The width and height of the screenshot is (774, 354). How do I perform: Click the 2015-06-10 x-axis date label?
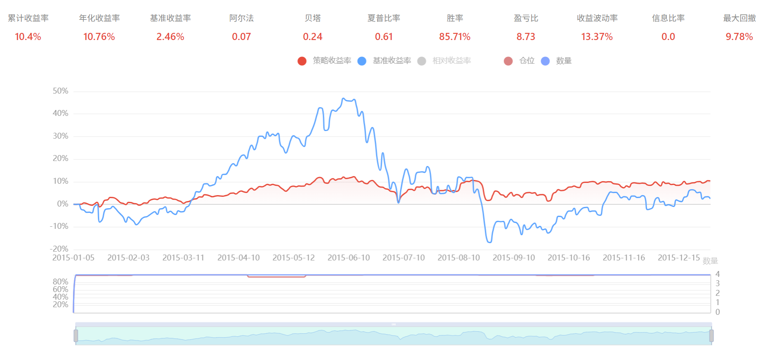(348, 257)
